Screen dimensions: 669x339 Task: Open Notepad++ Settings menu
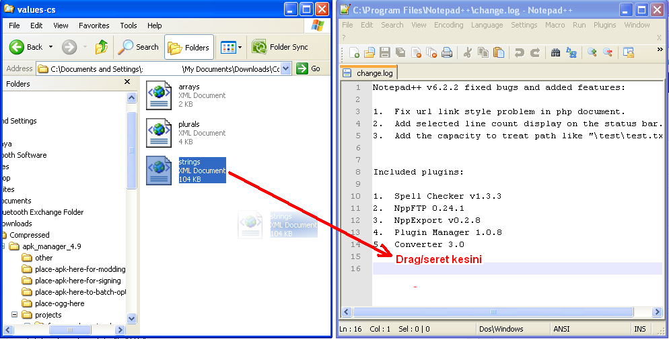(524, 25)
